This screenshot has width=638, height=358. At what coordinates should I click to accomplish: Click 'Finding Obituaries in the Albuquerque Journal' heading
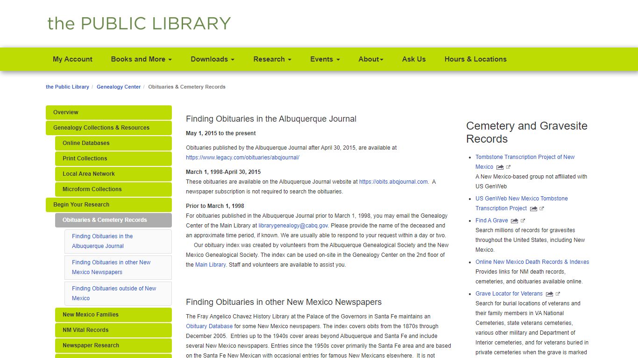click(x=271, y=119)
